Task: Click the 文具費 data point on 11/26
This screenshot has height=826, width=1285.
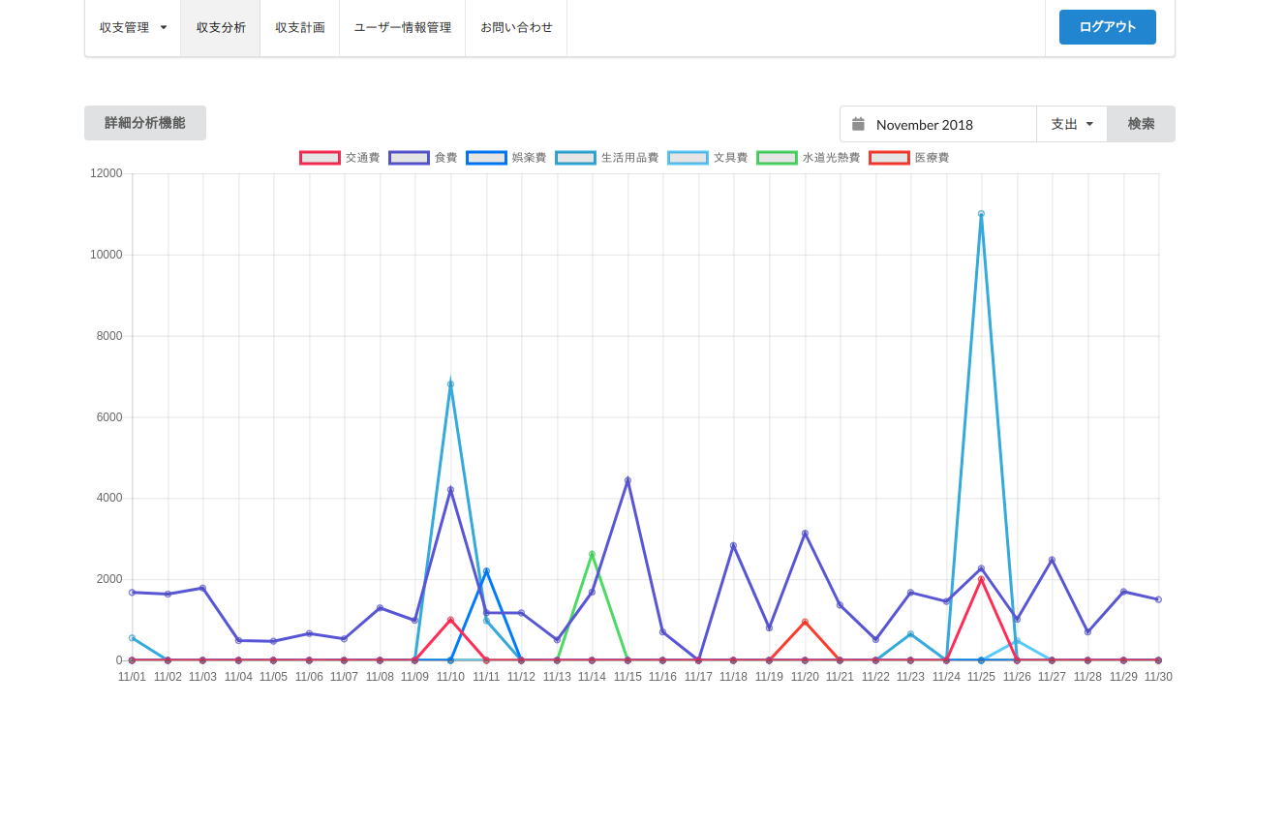Action: 1017,641
